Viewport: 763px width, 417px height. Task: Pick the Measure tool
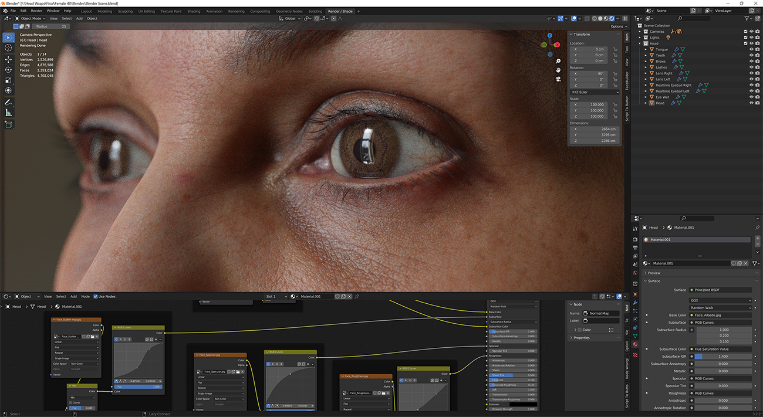[8, 113]
